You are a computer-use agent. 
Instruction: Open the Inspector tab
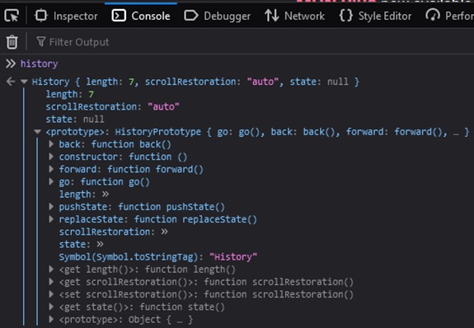[66, 16]
